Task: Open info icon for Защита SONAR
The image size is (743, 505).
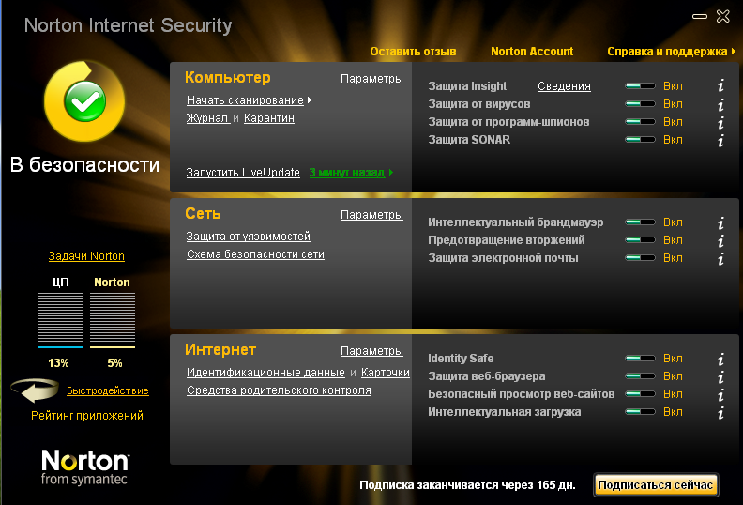Action: click(720, 141)
